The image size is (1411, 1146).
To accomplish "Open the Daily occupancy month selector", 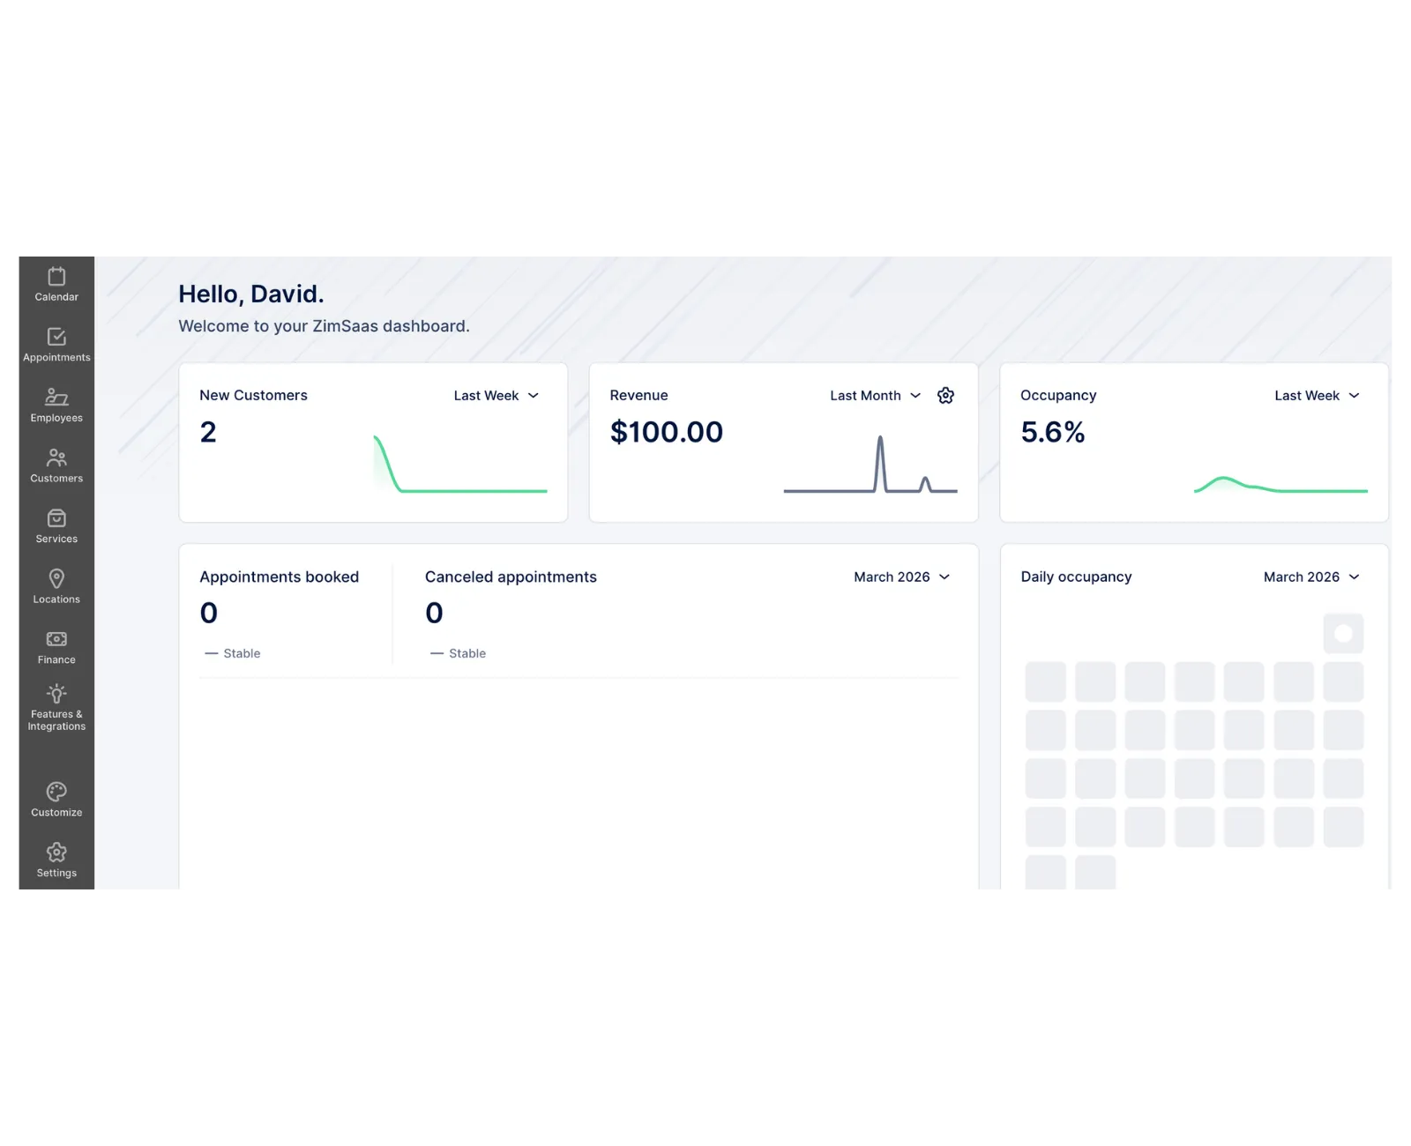I will tap(1311, 577).
